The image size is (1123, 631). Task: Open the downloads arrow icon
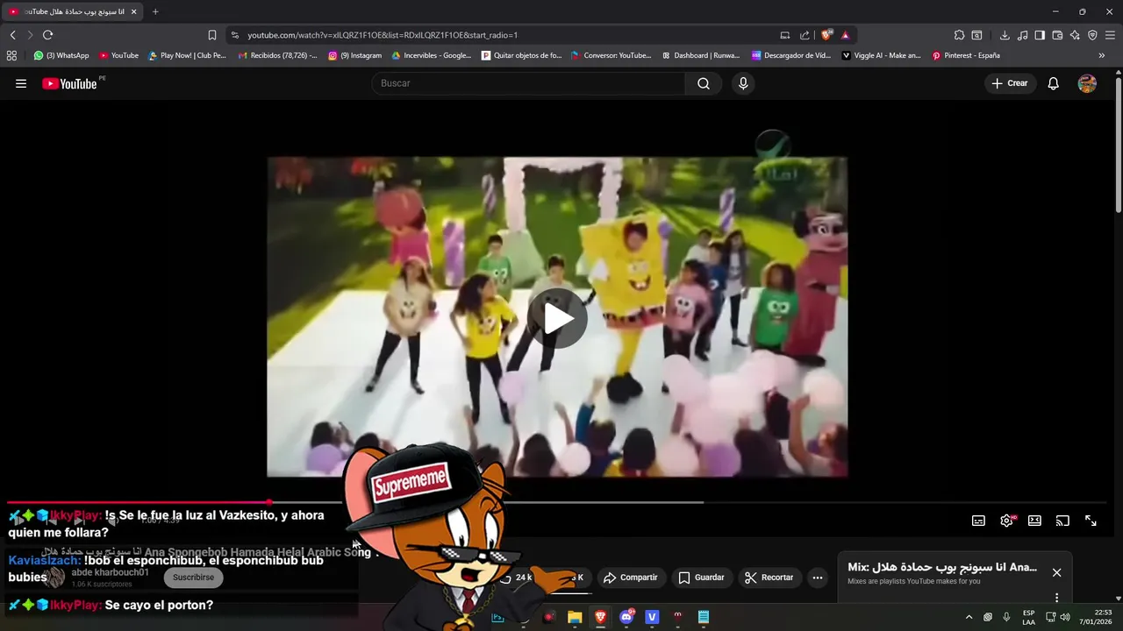click(1005, 35)
